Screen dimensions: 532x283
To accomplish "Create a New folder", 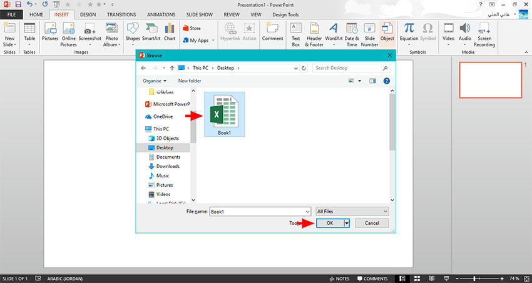I will click(x=190, y=81).
